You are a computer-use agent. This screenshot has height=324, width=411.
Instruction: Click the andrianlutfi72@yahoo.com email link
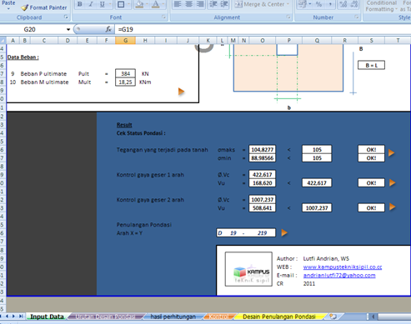[x=339, y=275]
